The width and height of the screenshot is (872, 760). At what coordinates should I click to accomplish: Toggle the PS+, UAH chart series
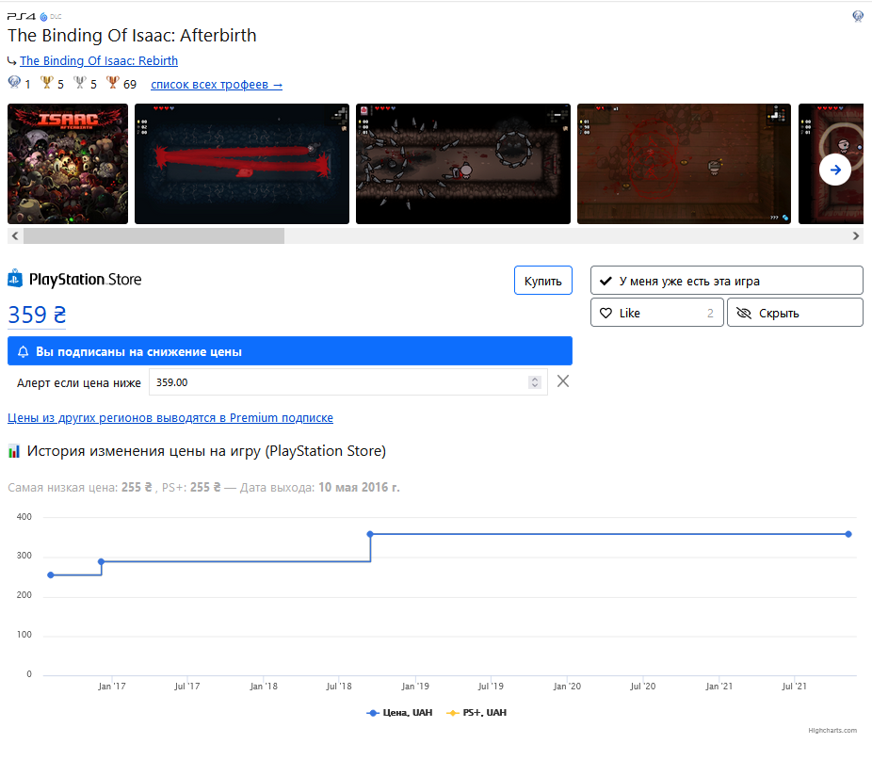pos(476,713)
